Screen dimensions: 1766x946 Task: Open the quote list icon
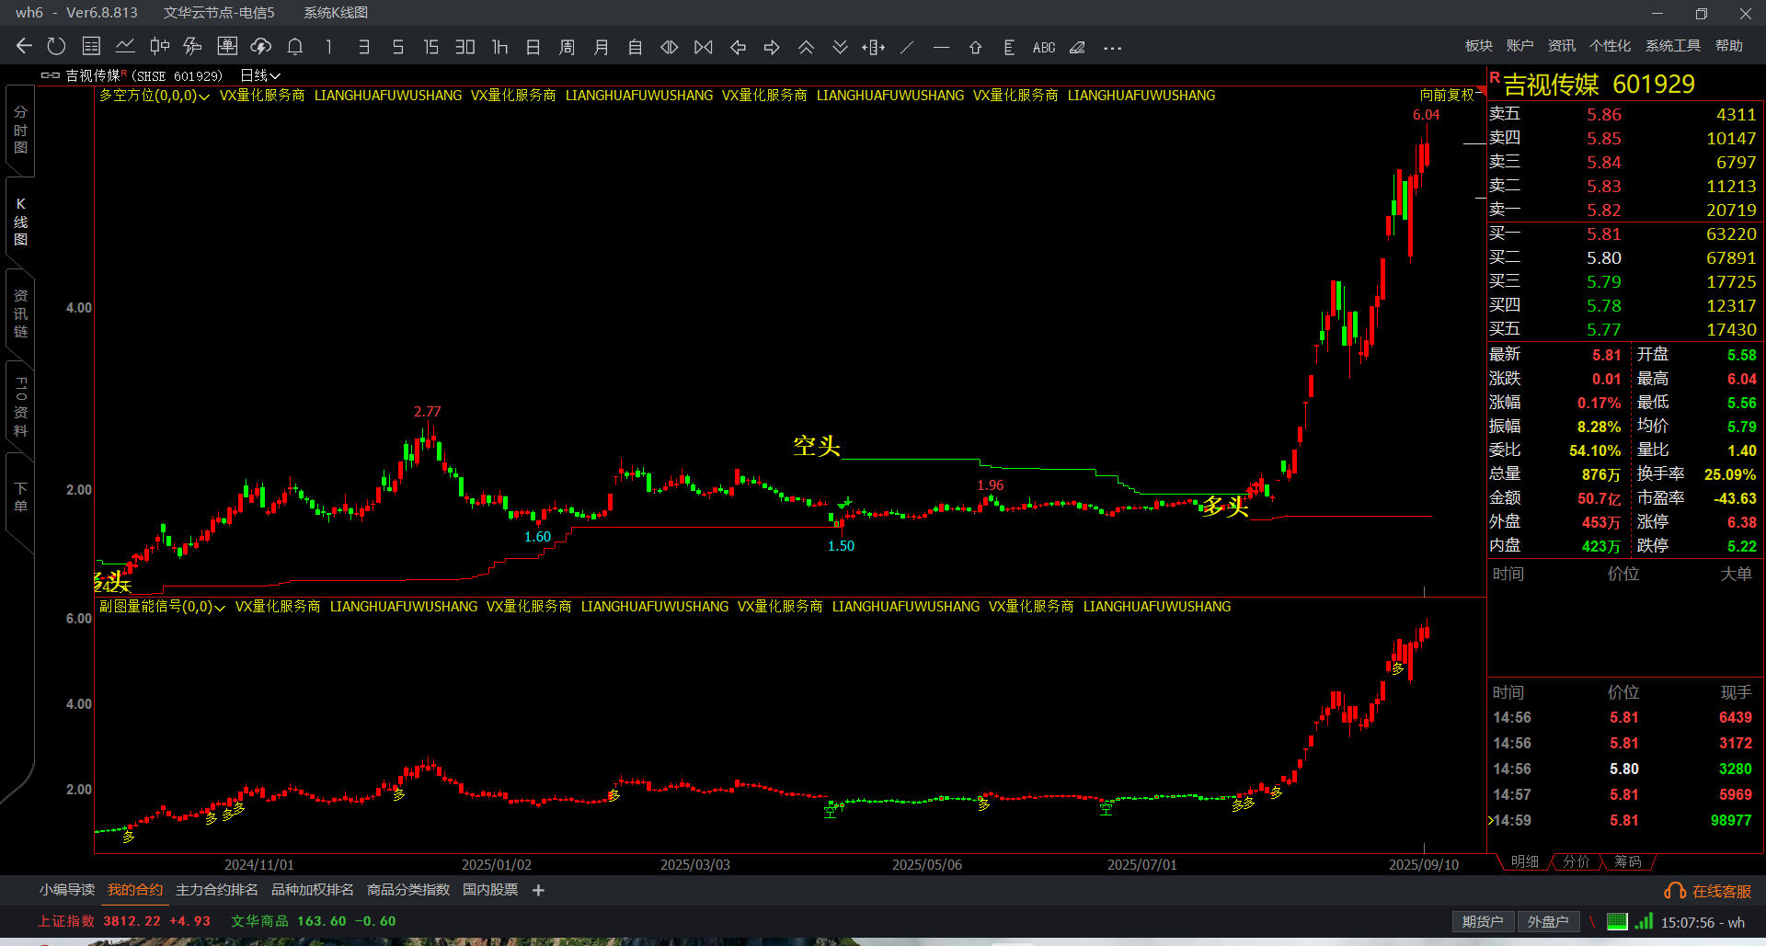[91, 46]
